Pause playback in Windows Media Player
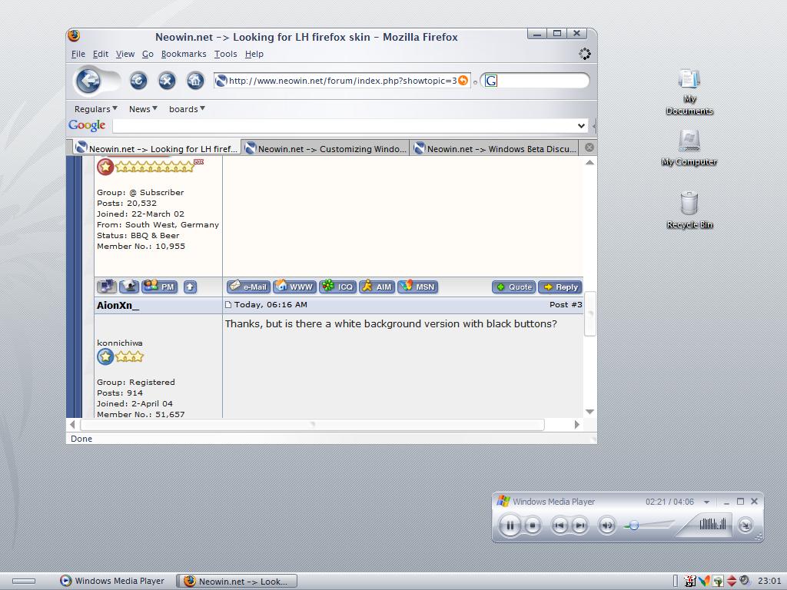The width and height of the screenshot is (787, 590). coord(510,525)
